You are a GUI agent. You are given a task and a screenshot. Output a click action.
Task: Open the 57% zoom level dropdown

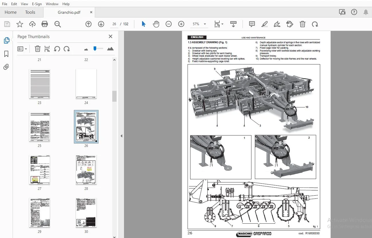199,24
